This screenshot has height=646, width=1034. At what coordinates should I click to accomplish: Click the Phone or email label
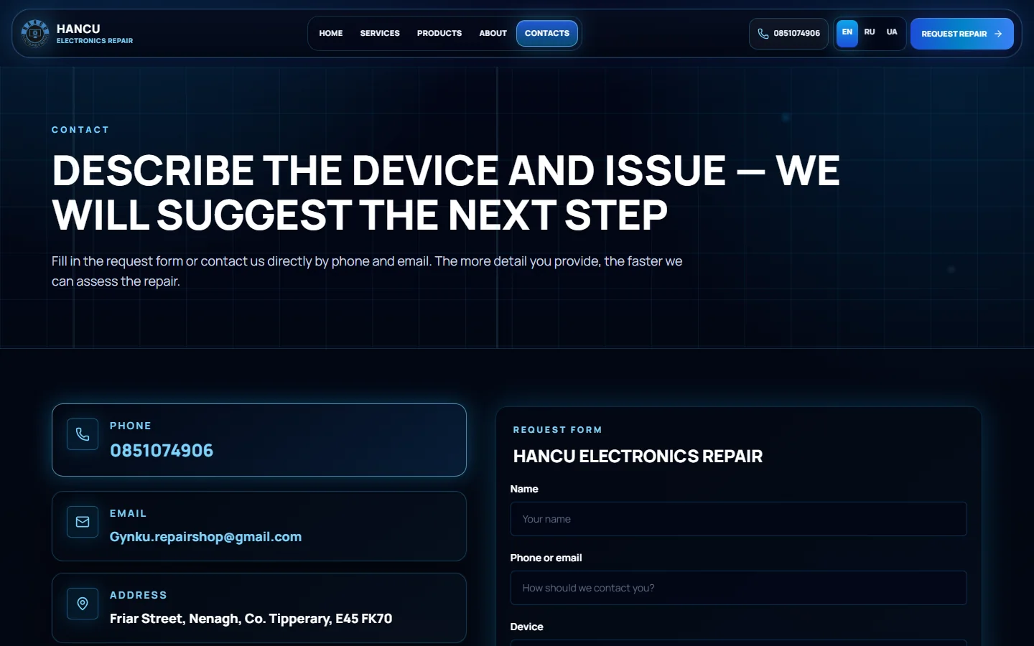tap(546, 558)
